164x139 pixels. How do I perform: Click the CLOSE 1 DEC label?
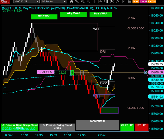pyautogui.click(x=136, y=28)
